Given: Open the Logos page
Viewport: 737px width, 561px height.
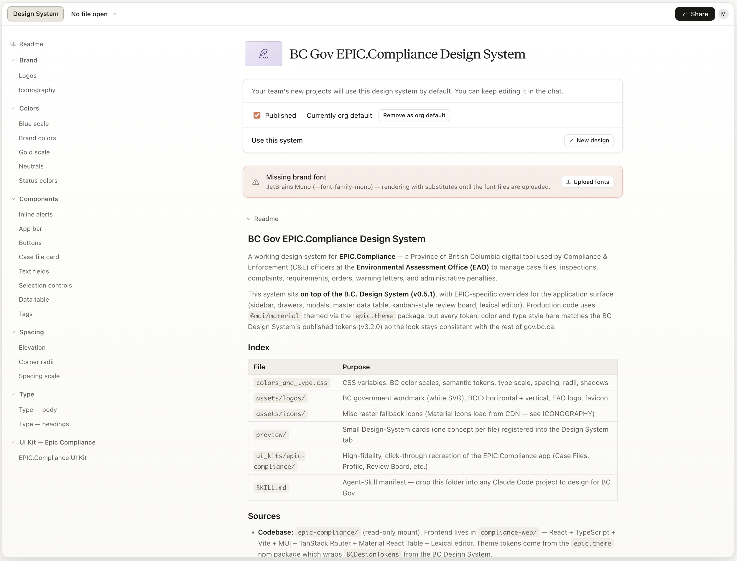Looking at the screenshot, I should (x=28, y=76).
